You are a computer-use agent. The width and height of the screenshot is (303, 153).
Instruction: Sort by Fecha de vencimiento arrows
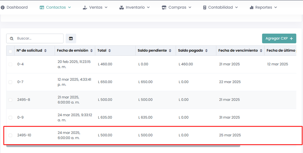[261, 51]
